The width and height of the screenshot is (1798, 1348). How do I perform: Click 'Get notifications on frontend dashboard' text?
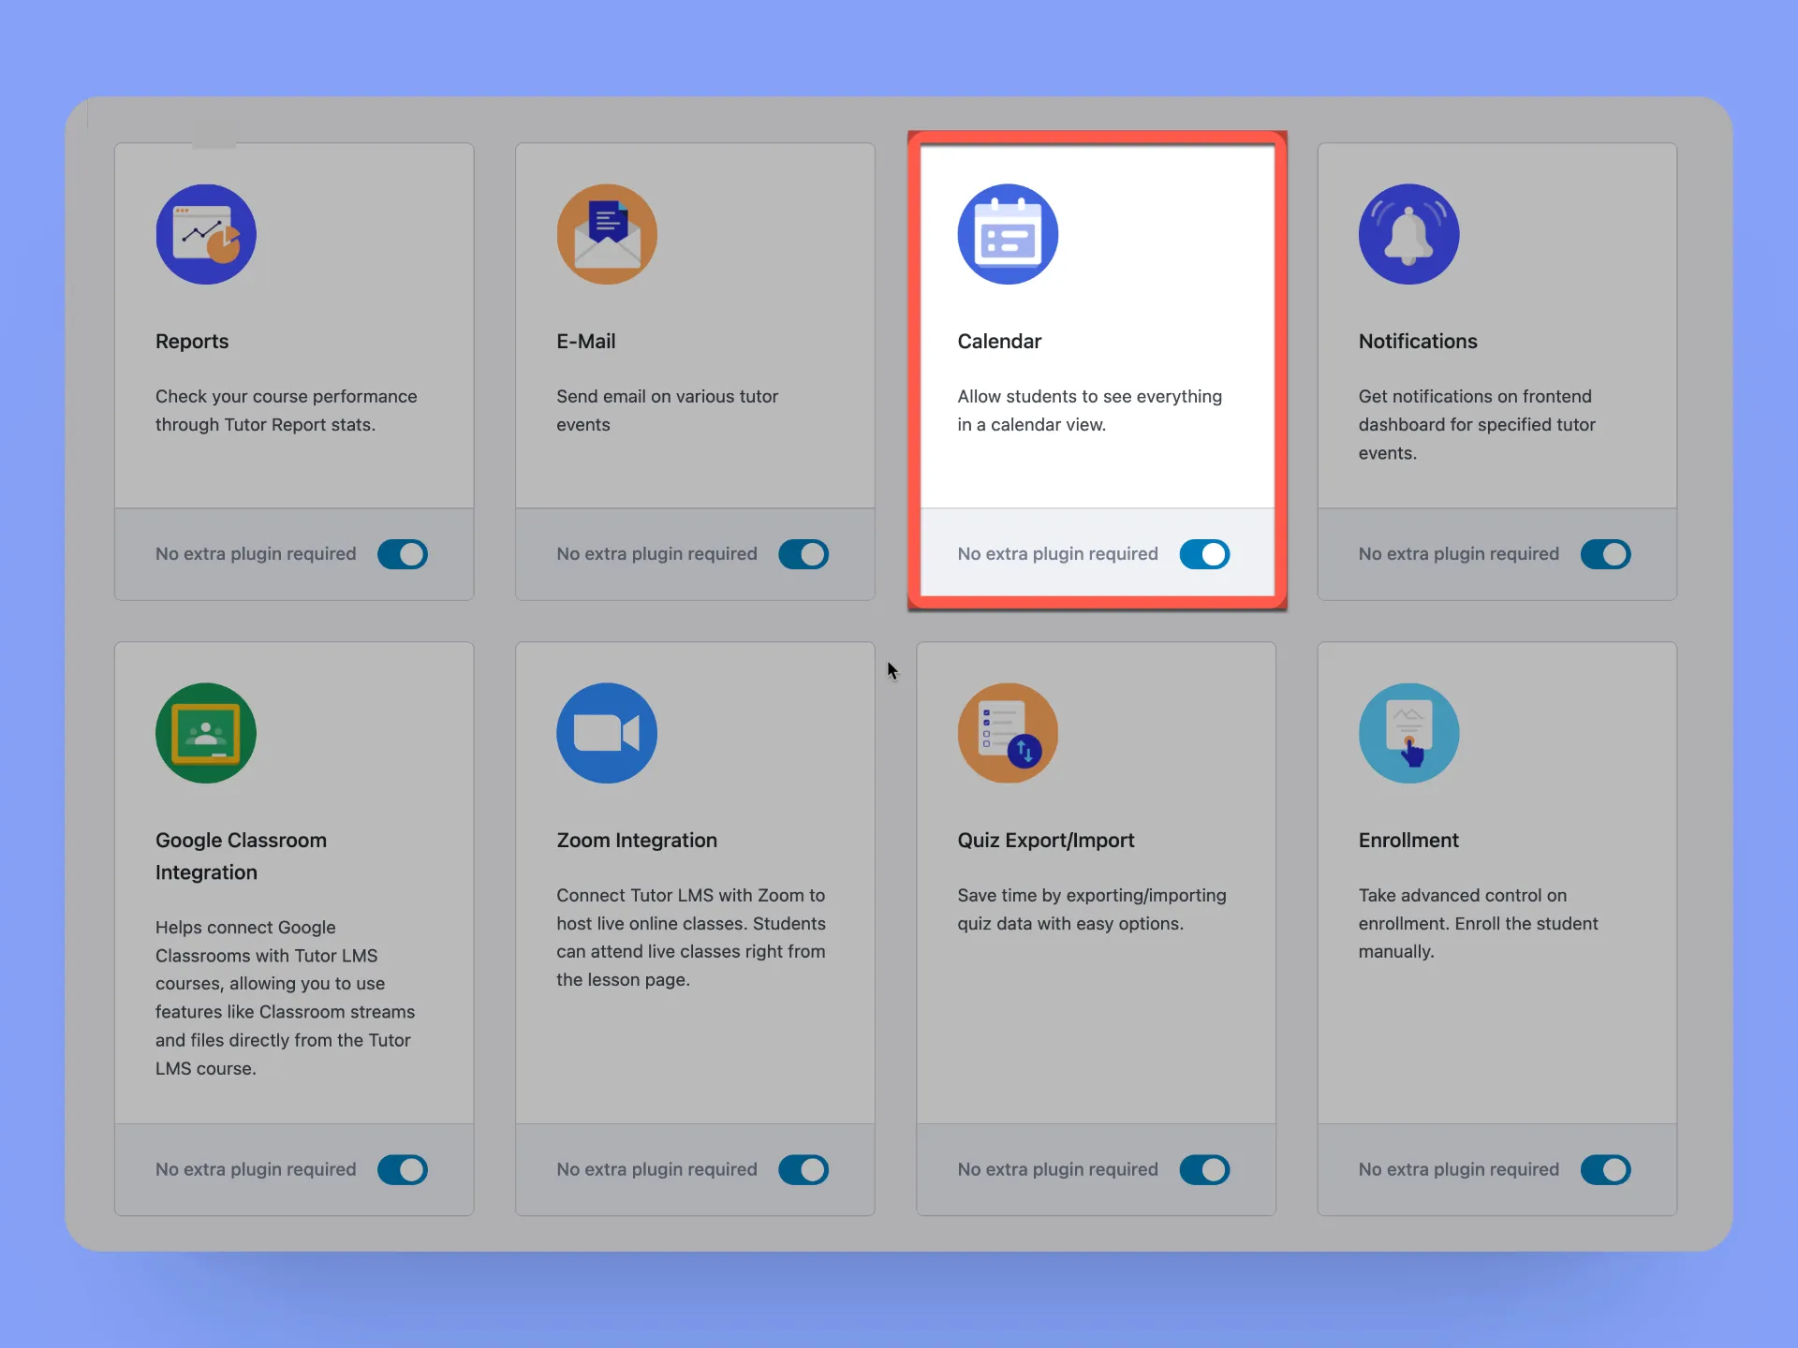point(1477,424)
